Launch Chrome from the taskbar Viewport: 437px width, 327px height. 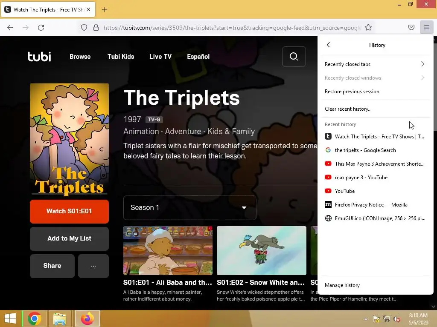tap(34, 318)
